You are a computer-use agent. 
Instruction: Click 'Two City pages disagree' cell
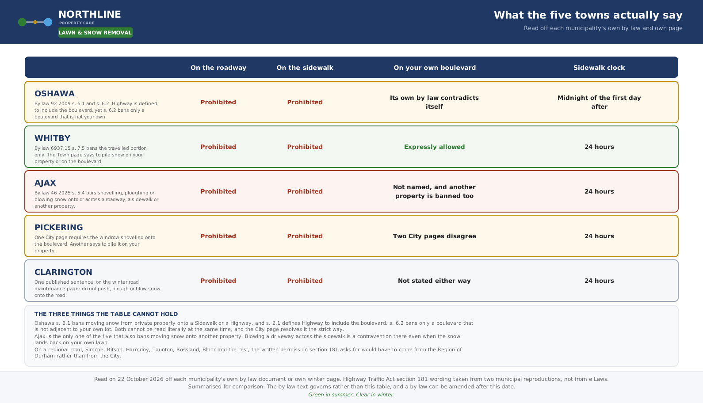coord(435,236)
